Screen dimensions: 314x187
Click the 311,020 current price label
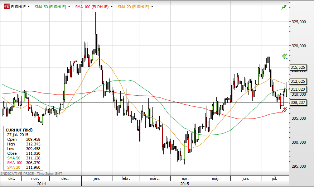point(298,89)
